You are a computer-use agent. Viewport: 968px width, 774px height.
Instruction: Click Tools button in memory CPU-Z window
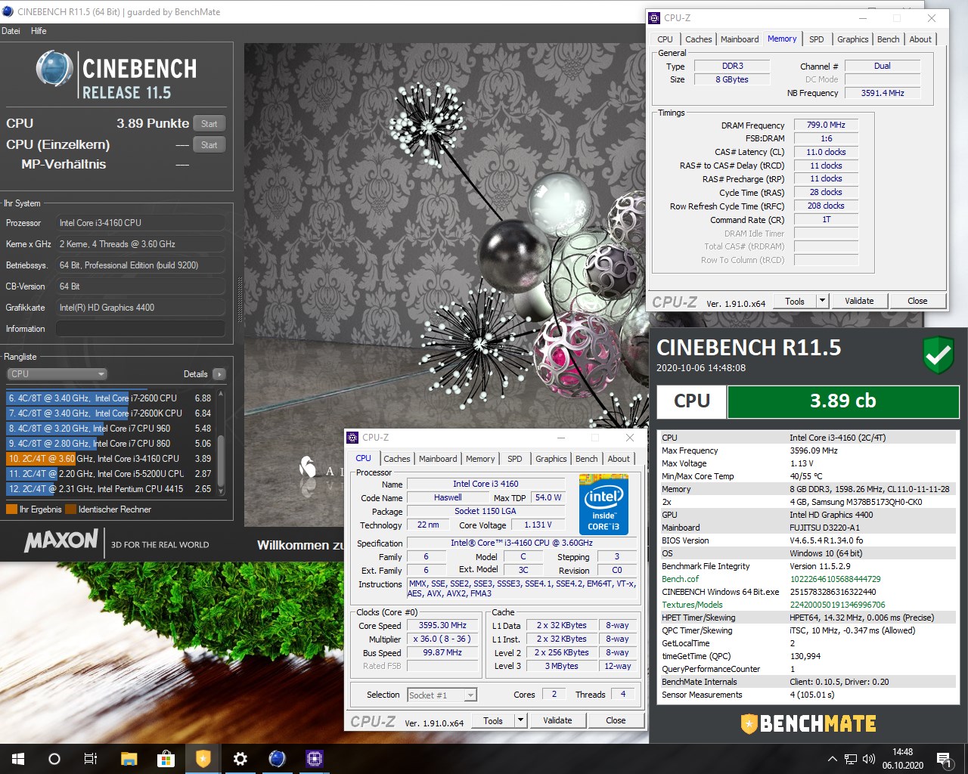tap(795, 301)
